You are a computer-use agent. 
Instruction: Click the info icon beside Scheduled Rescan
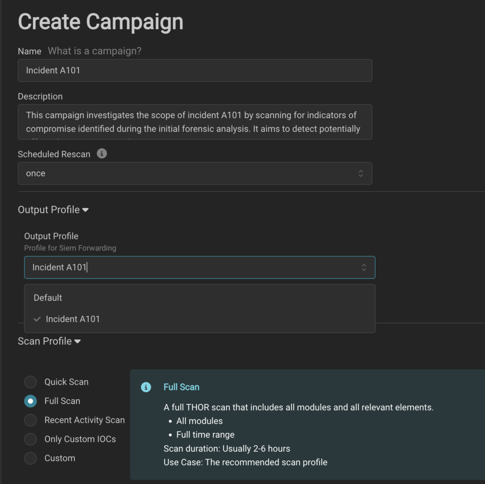102,154
